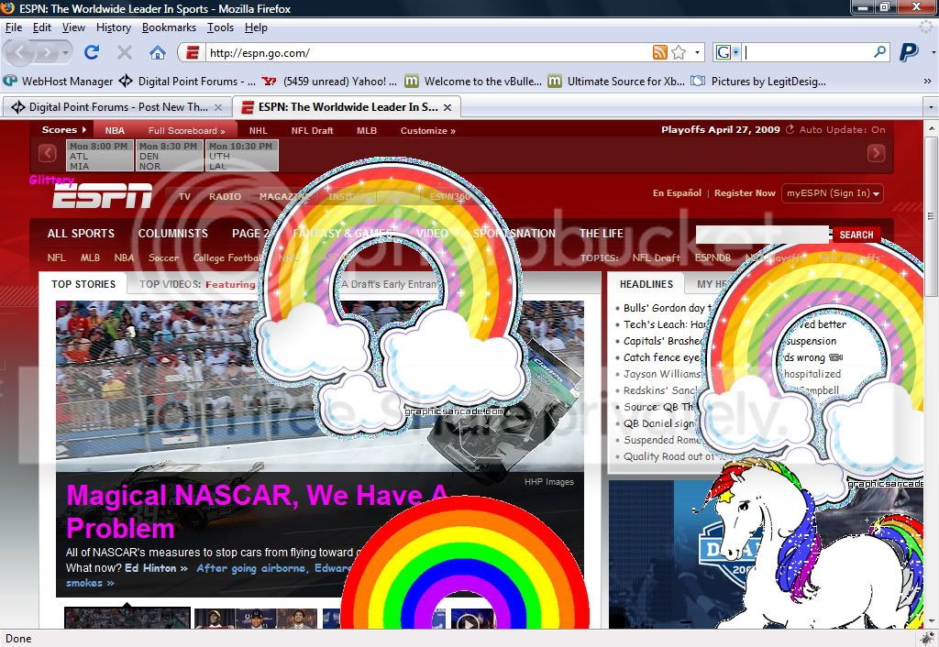Click Register Now link

pos(745,193)
